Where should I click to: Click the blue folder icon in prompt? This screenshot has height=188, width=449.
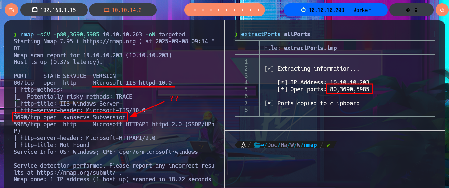(x=257, y=145)
